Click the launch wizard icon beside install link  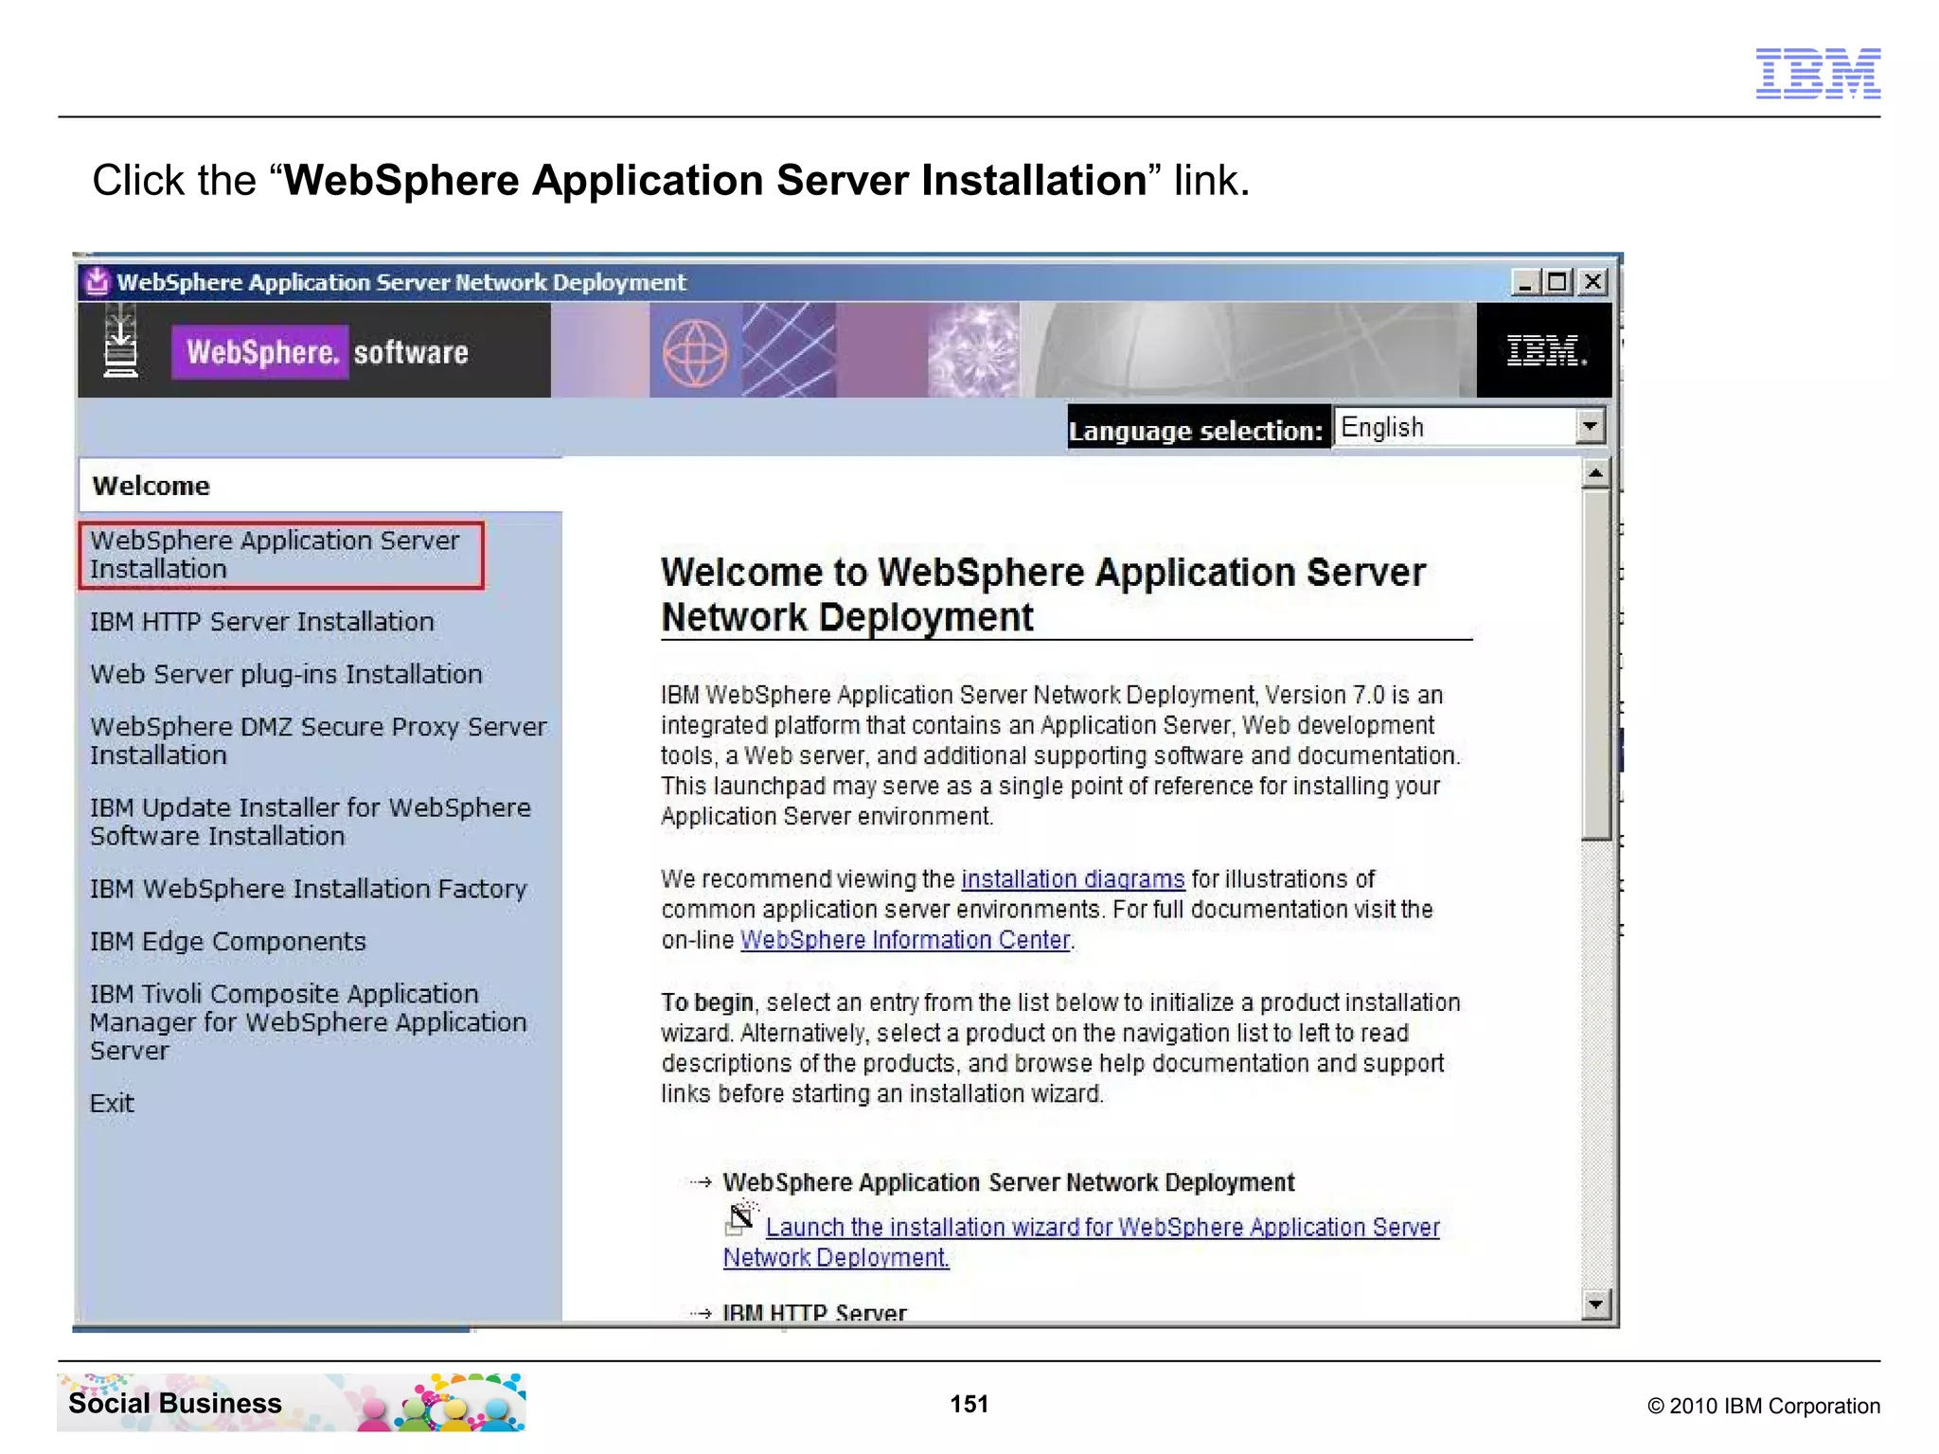pos(742,1217)
